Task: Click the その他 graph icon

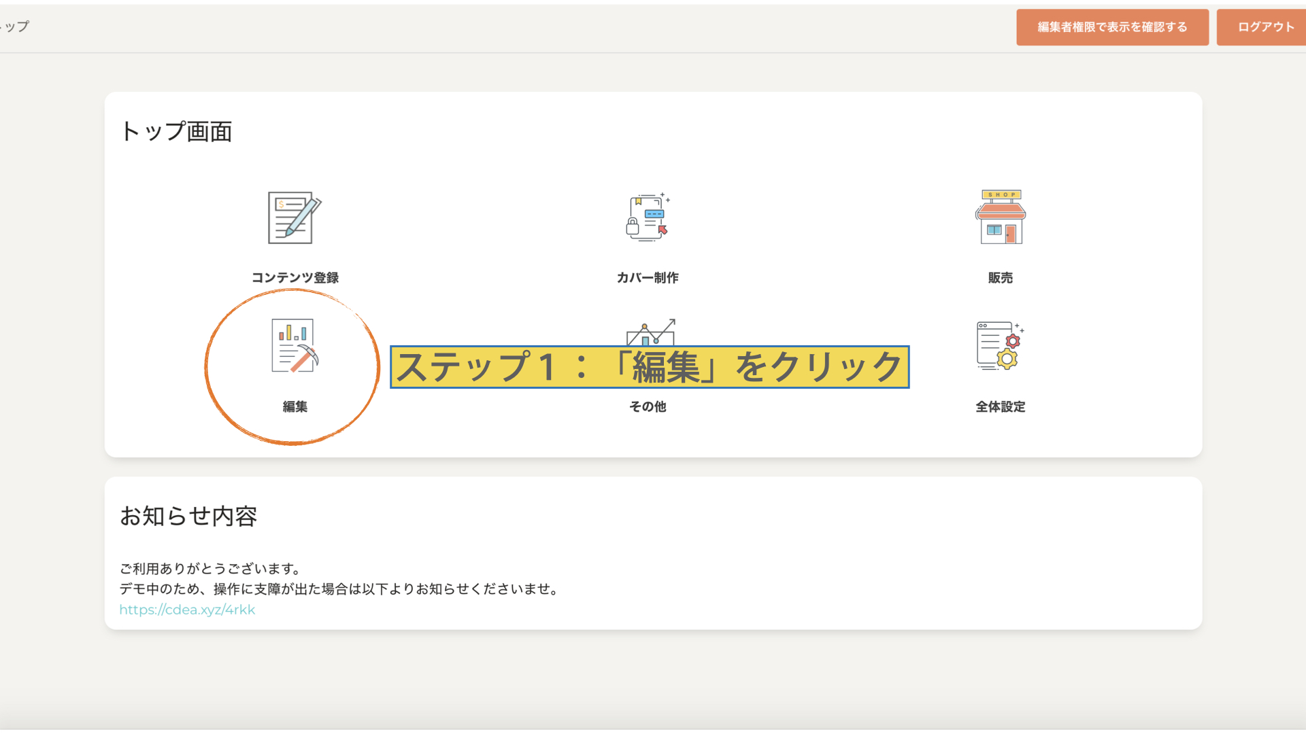Action: [651, 331]
